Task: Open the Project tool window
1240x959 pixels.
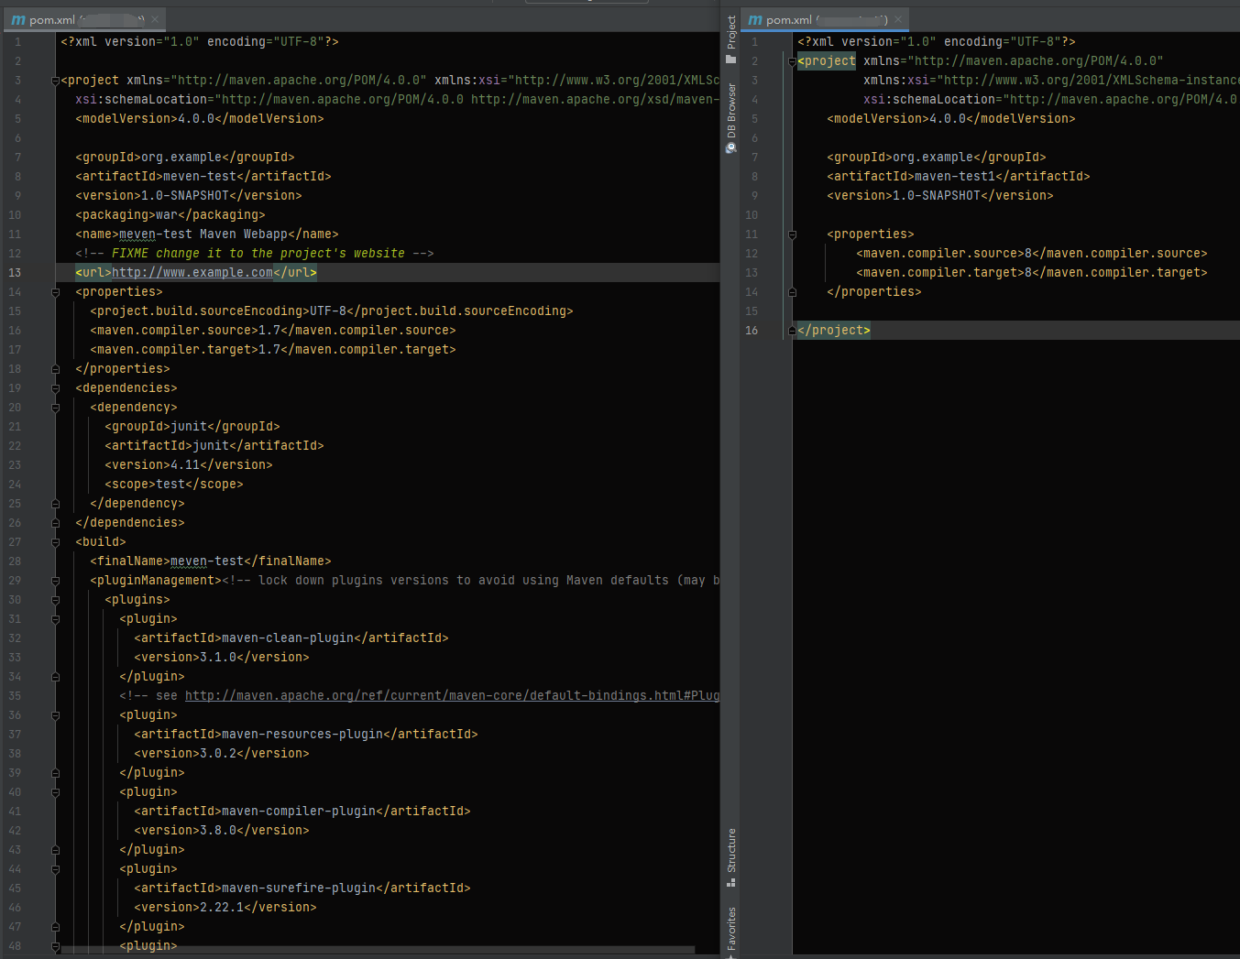Action: tap(730, 39)
